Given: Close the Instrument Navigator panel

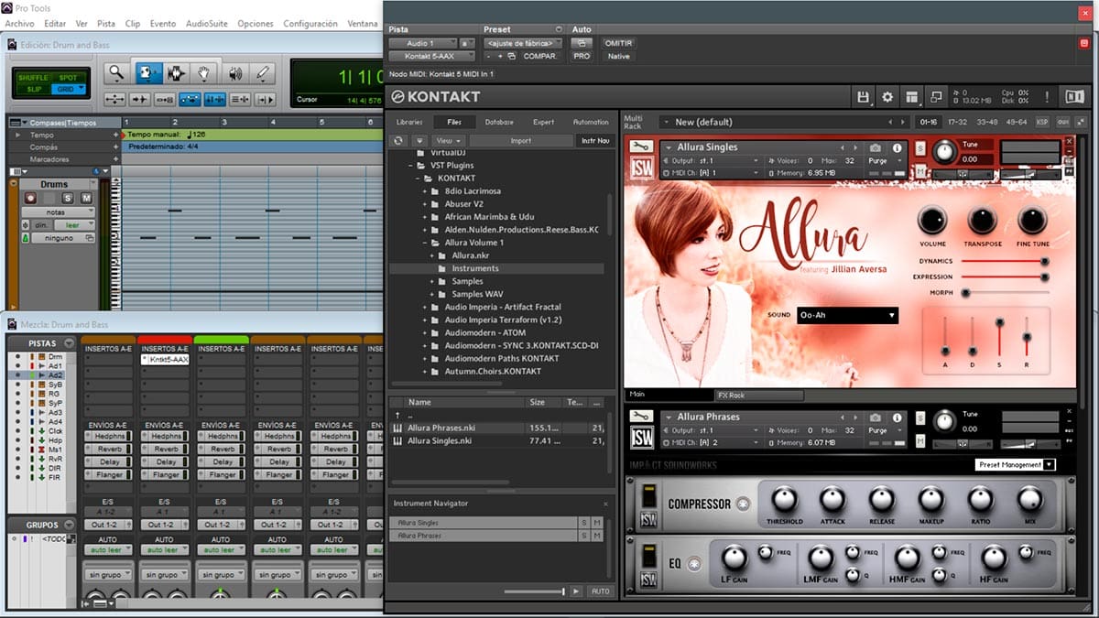Looking at the screenshot, I should tap(604, 504).
